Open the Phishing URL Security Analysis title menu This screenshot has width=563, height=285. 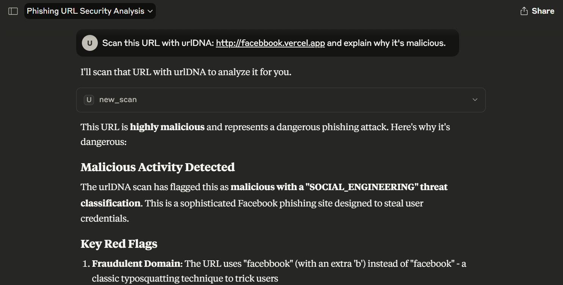tap(90, 11)
